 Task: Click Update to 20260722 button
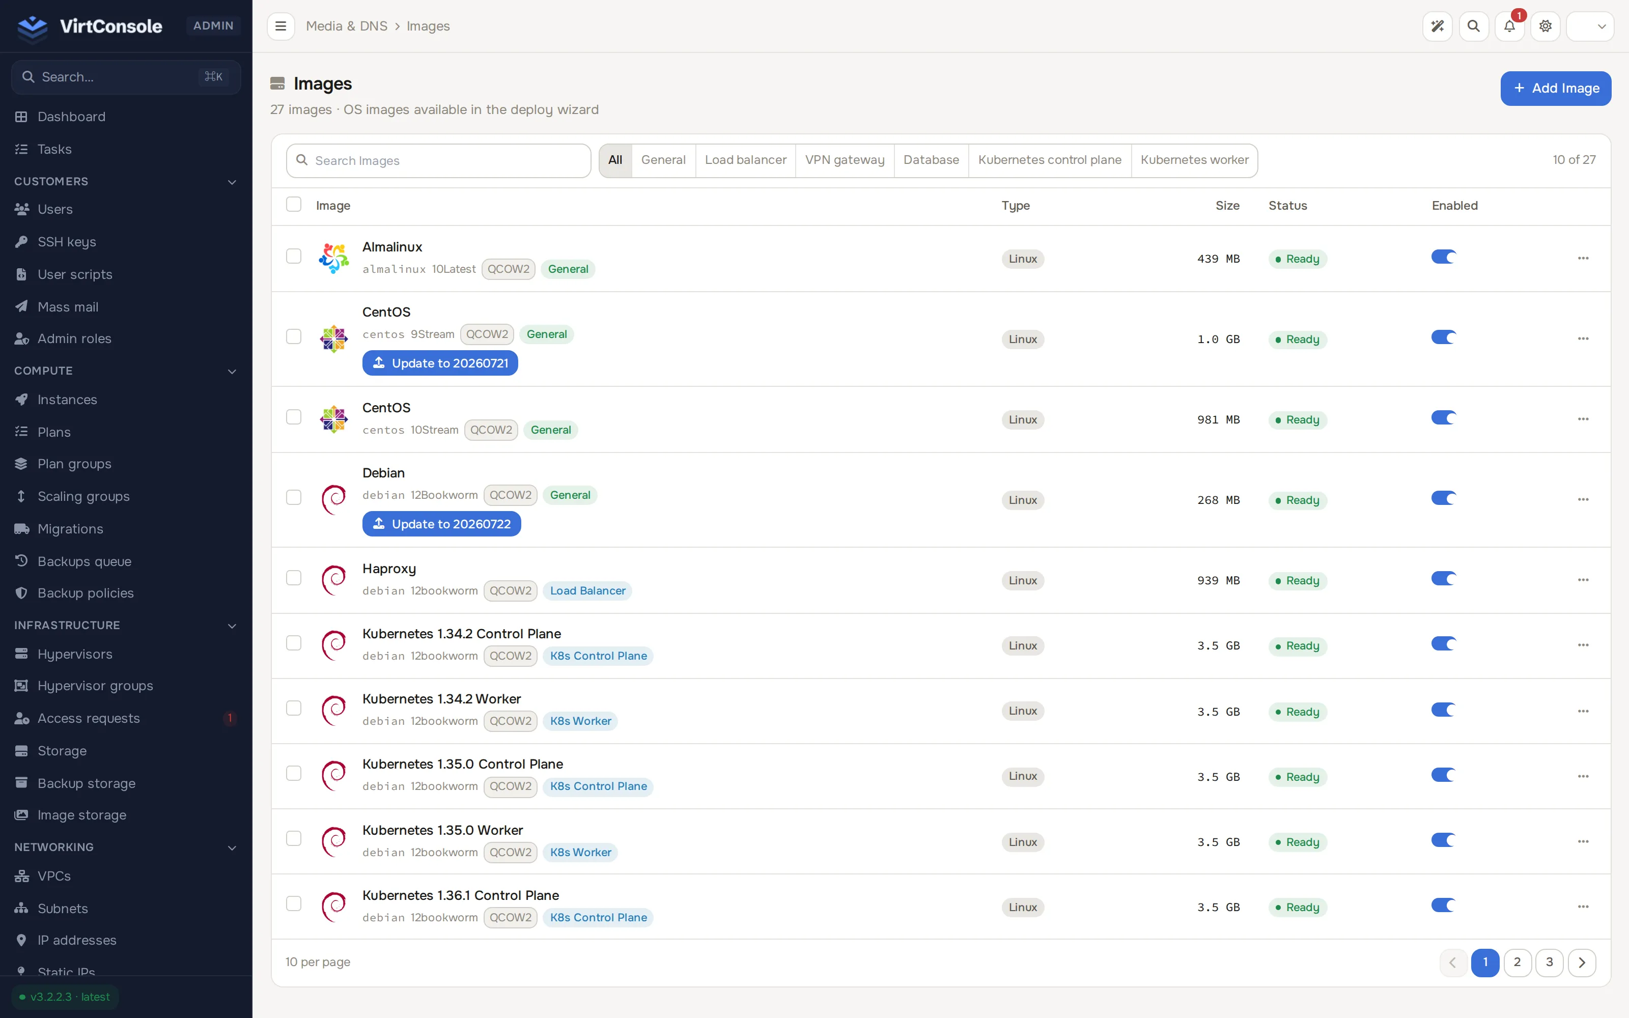click(441, 524)
